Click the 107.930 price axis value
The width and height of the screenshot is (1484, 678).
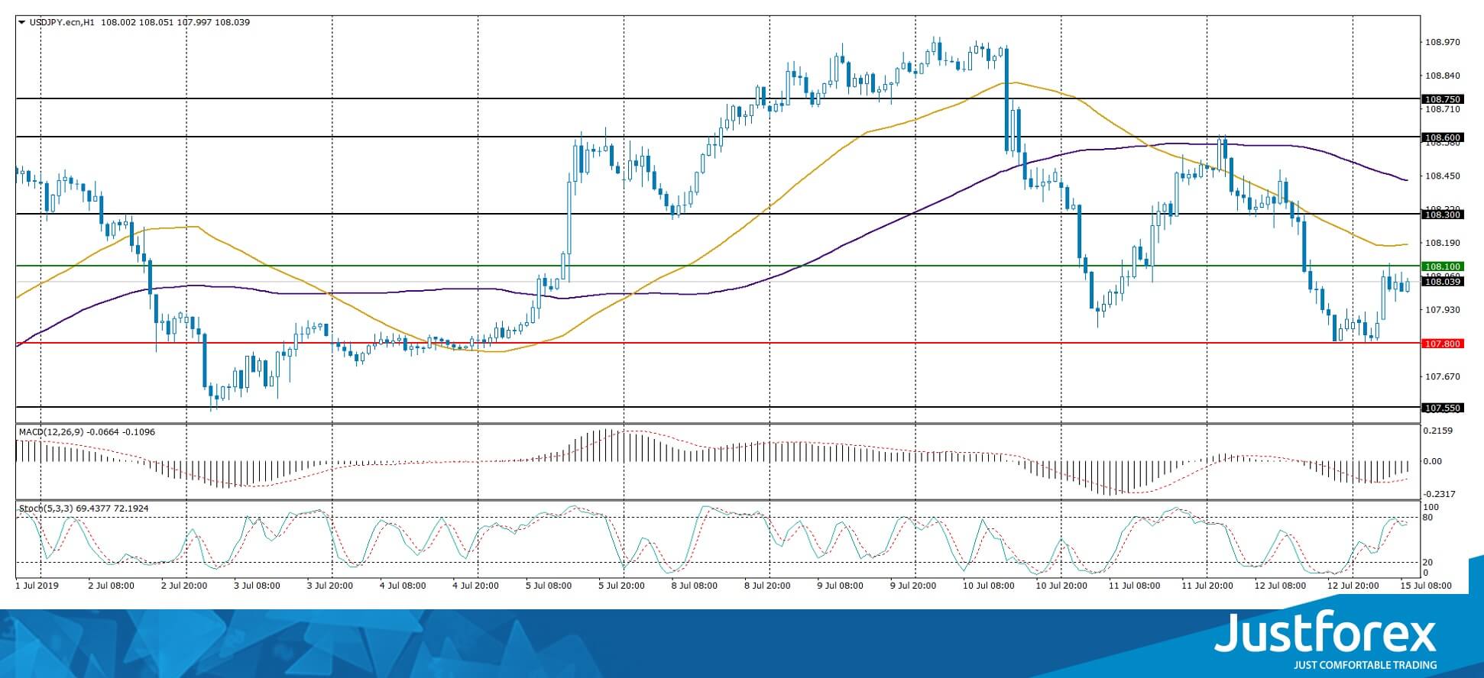pyautogui.click(x=1443, y=309)
